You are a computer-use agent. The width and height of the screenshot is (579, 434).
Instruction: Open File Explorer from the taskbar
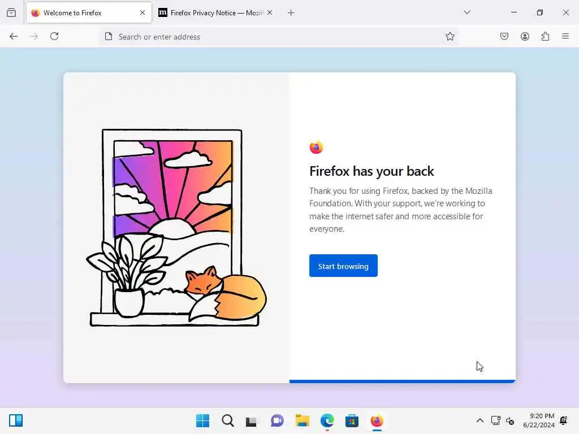(x=303, y=420)
